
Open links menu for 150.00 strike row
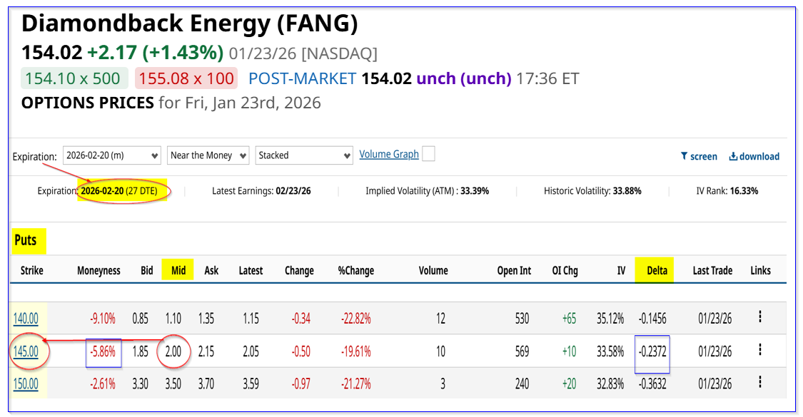click(760, 383)
